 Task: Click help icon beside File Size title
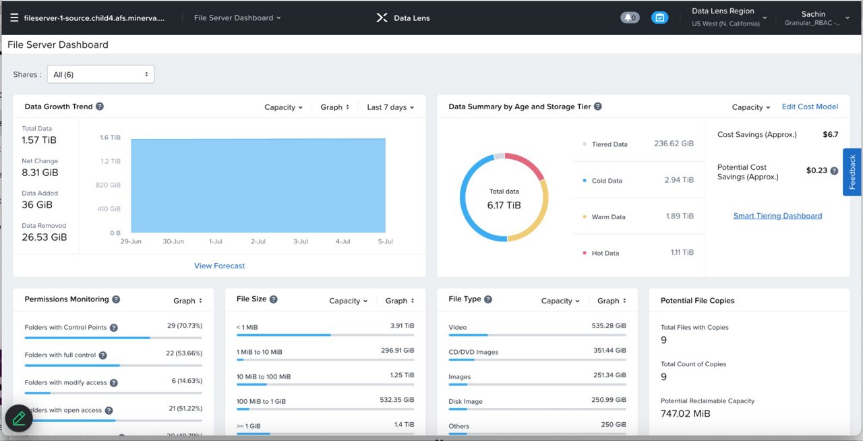(x=274, y=299)
